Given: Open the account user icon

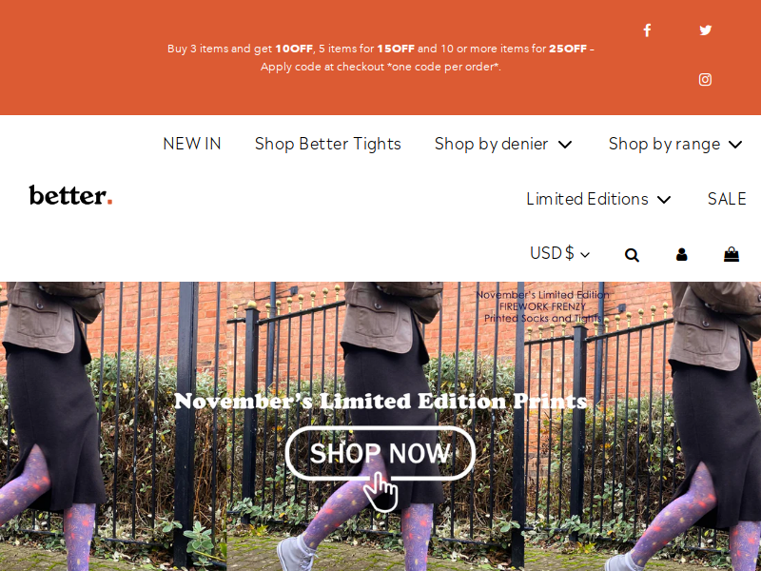Looking at the screenshot, I should coord(681,254).
